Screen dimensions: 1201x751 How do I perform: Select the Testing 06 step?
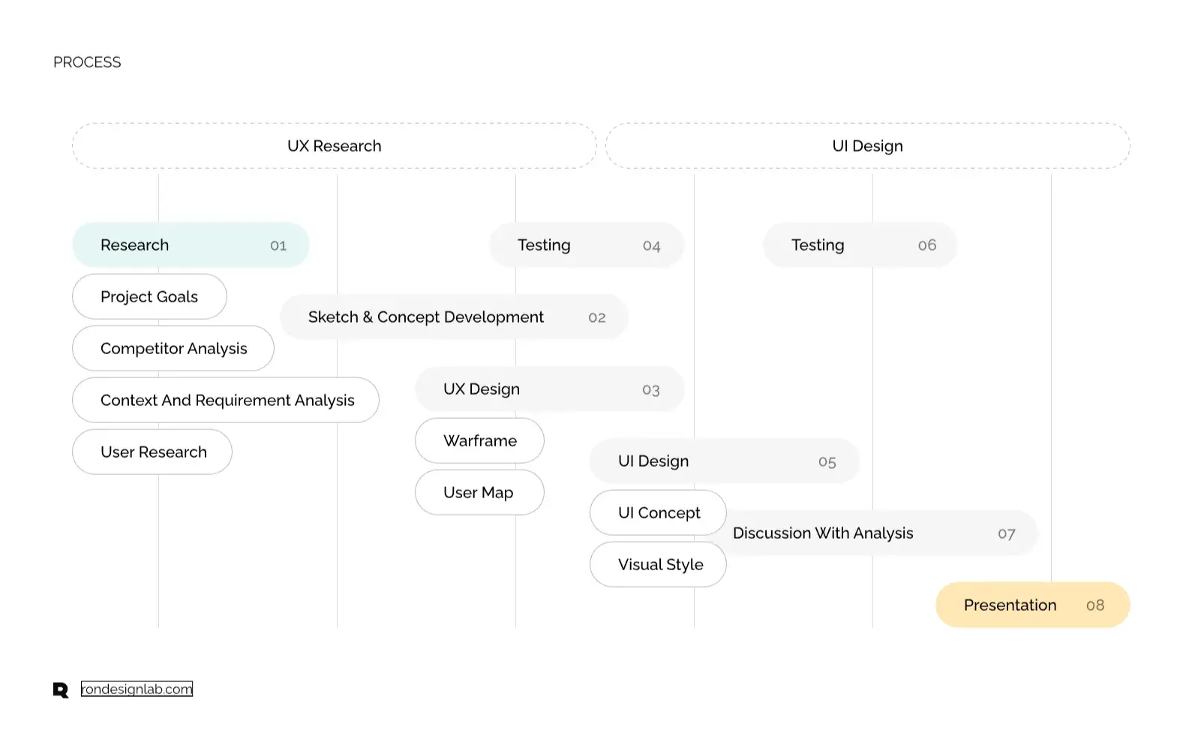[860, 245]
